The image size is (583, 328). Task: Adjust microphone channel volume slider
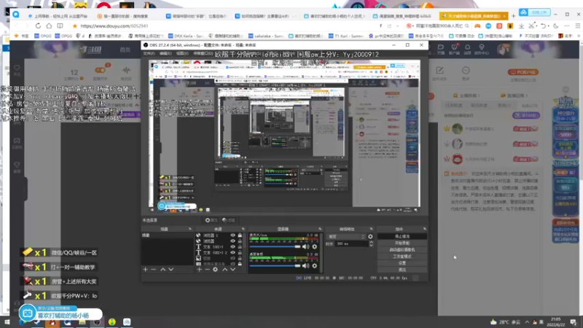click(275, 246)
